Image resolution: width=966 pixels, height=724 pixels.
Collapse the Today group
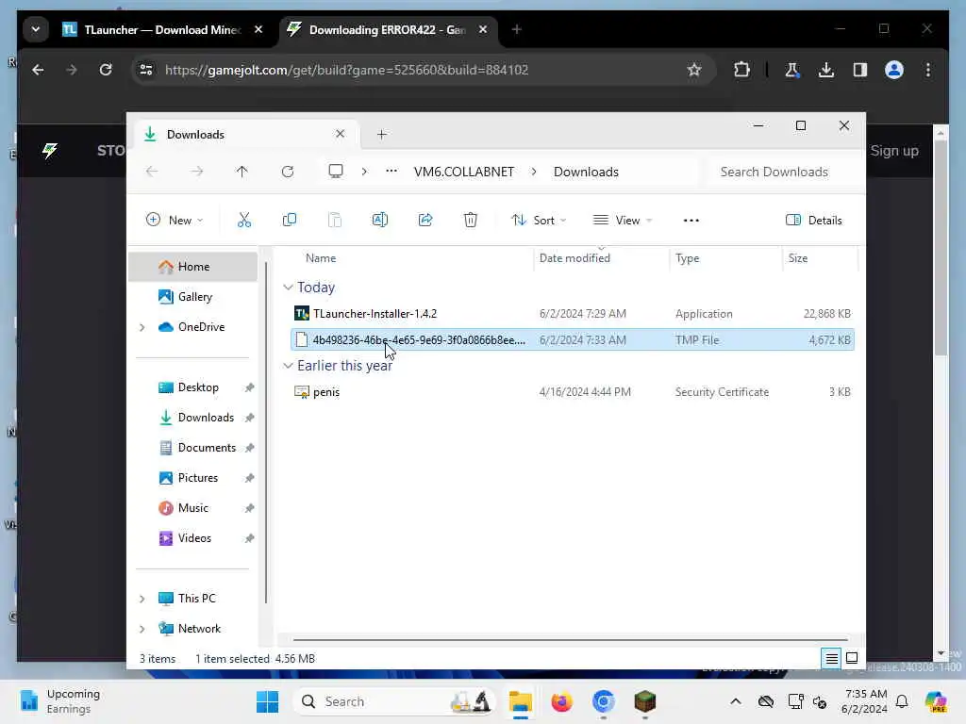[x=288, y=288]
